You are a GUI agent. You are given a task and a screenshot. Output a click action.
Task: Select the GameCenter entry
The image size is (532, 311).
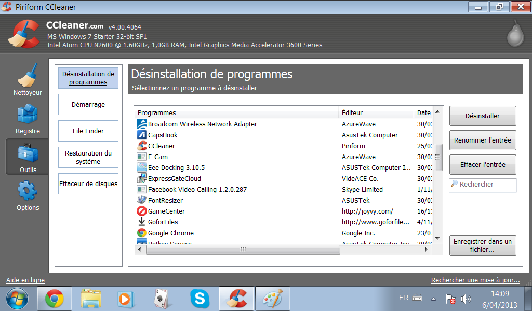(x=167, y=211)
